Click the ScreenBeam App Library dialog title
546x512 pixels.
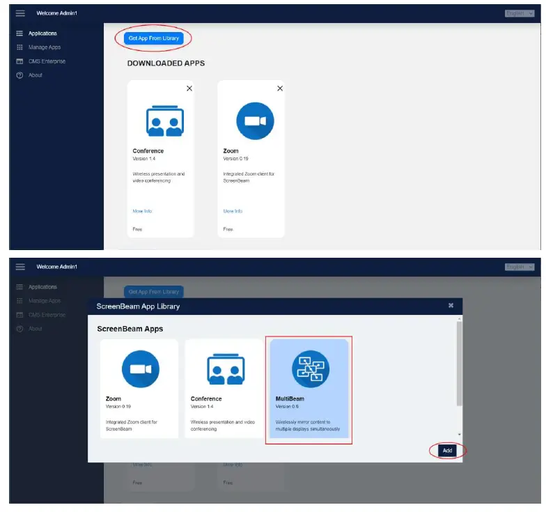(x=138, y=307)
